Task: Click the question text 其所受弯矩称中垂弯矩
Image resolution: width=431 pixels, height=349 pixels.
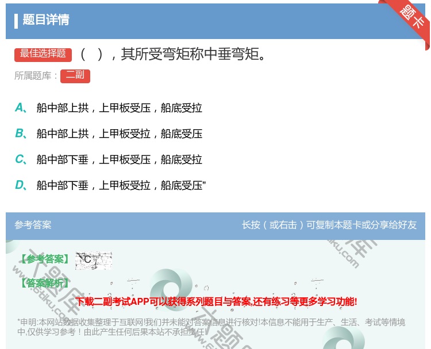Action: tap(193, 54)
